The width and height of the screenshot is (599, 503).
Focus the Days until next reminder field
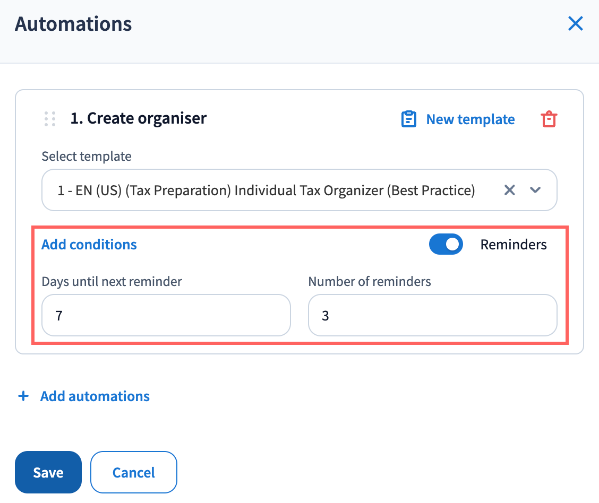click(166, 316)
